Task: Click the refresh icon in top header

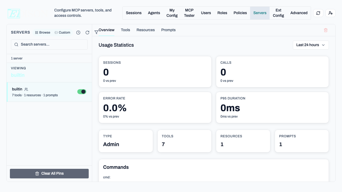Action: [x=318, y=13]
